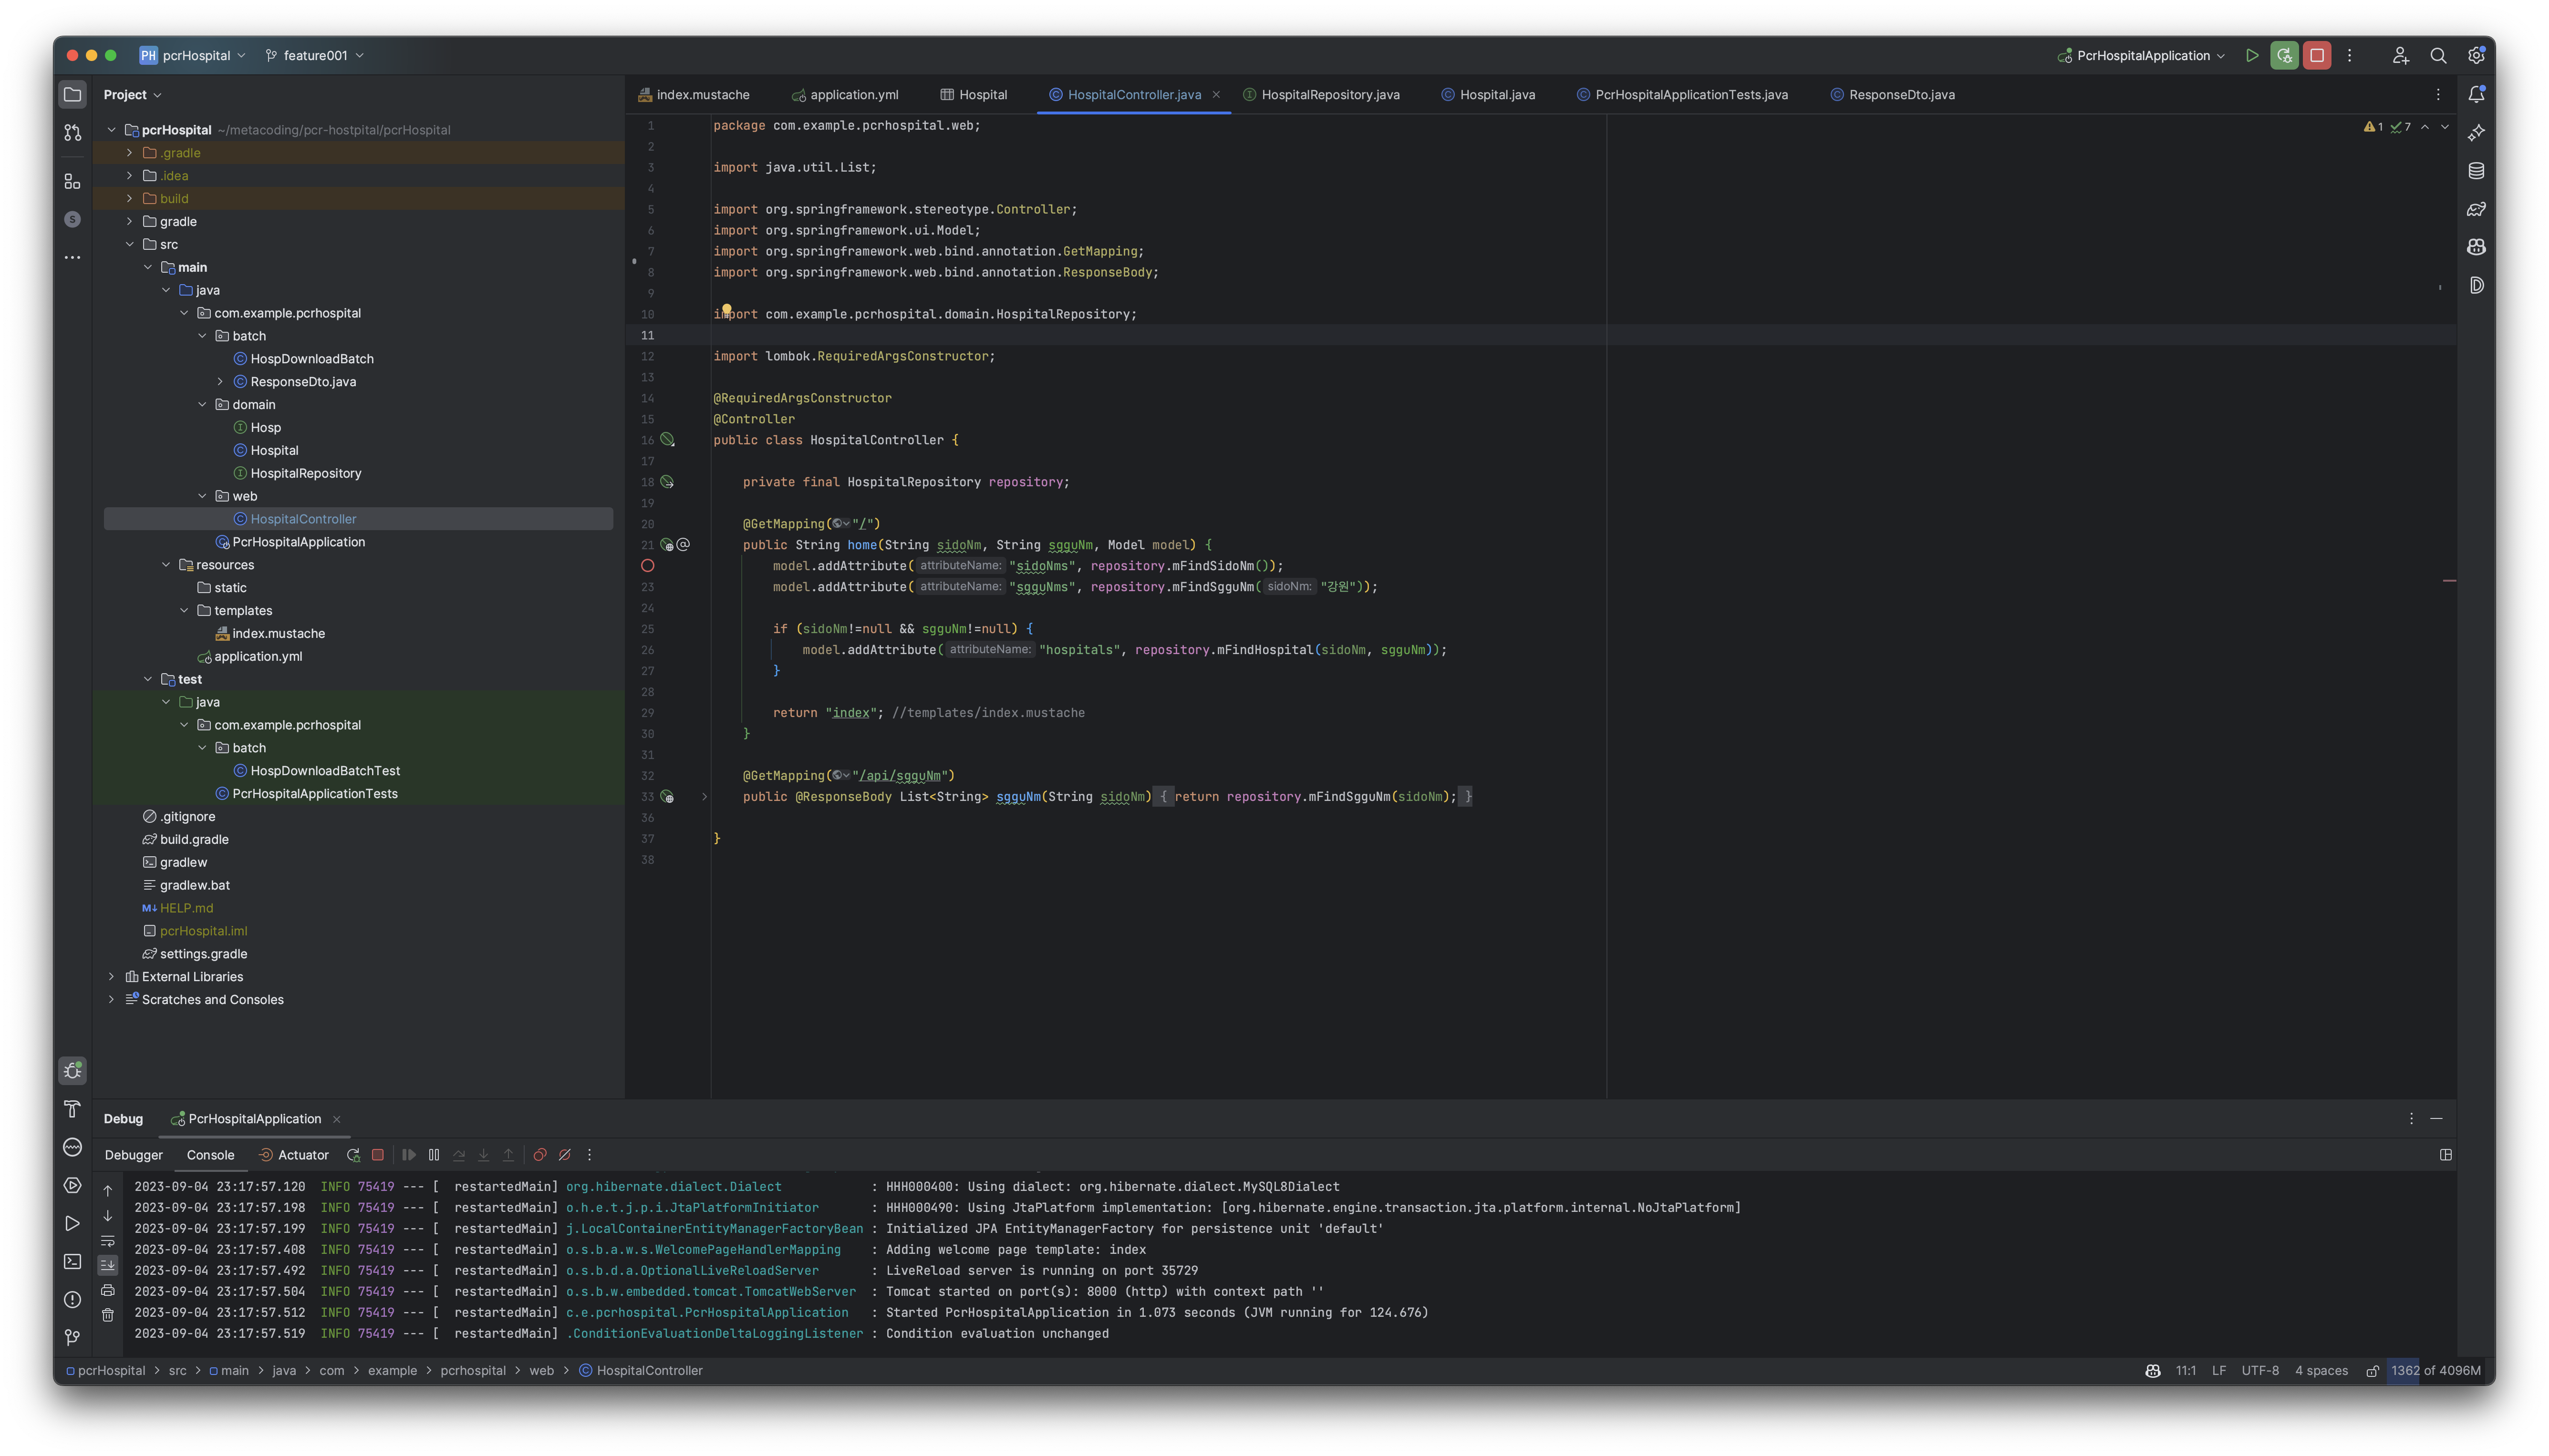2549x1456 pixels.
Task: Toggle Mute Breakpoints in debug toolbar
Action: pos(564,1155)
